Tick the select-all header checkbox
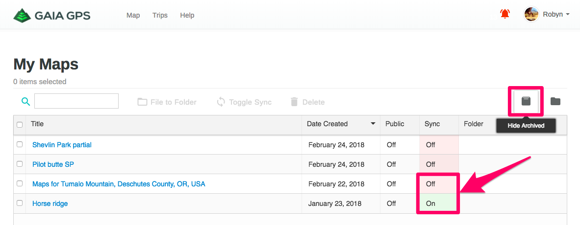580x225 pixels. (x=20, y=125)
